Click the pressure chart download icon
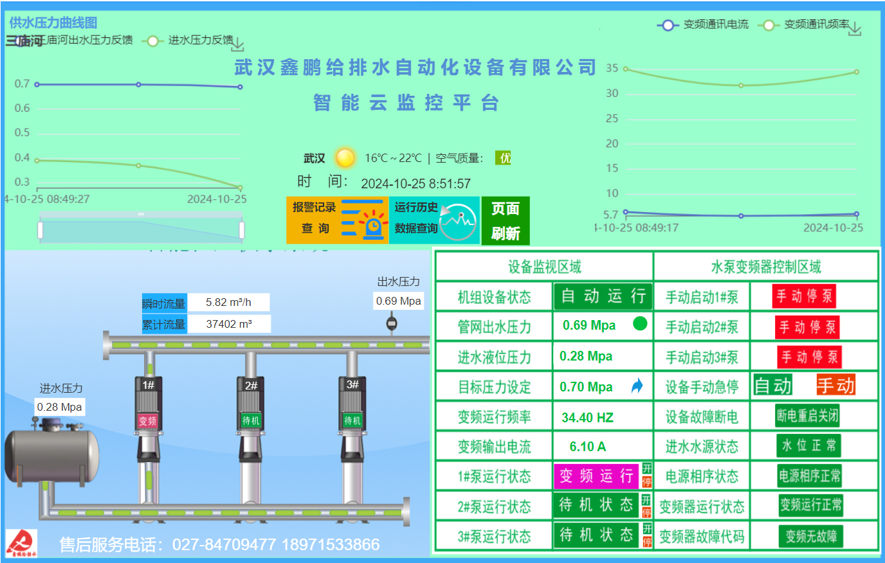 (x=237, y=45)
